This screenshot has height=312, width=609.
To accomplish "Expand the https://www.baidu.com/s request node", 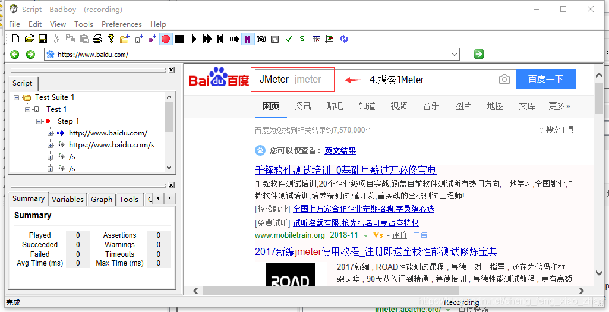I will tap(50, 146).
